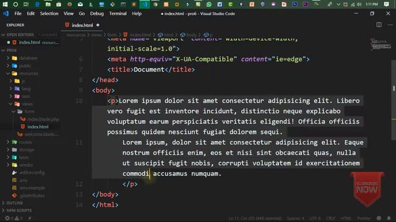Viewport: 396px width, 222px height.
Task: Show hidden tray icons chevron
Action: pyautogui.click(x=338, y=4)
